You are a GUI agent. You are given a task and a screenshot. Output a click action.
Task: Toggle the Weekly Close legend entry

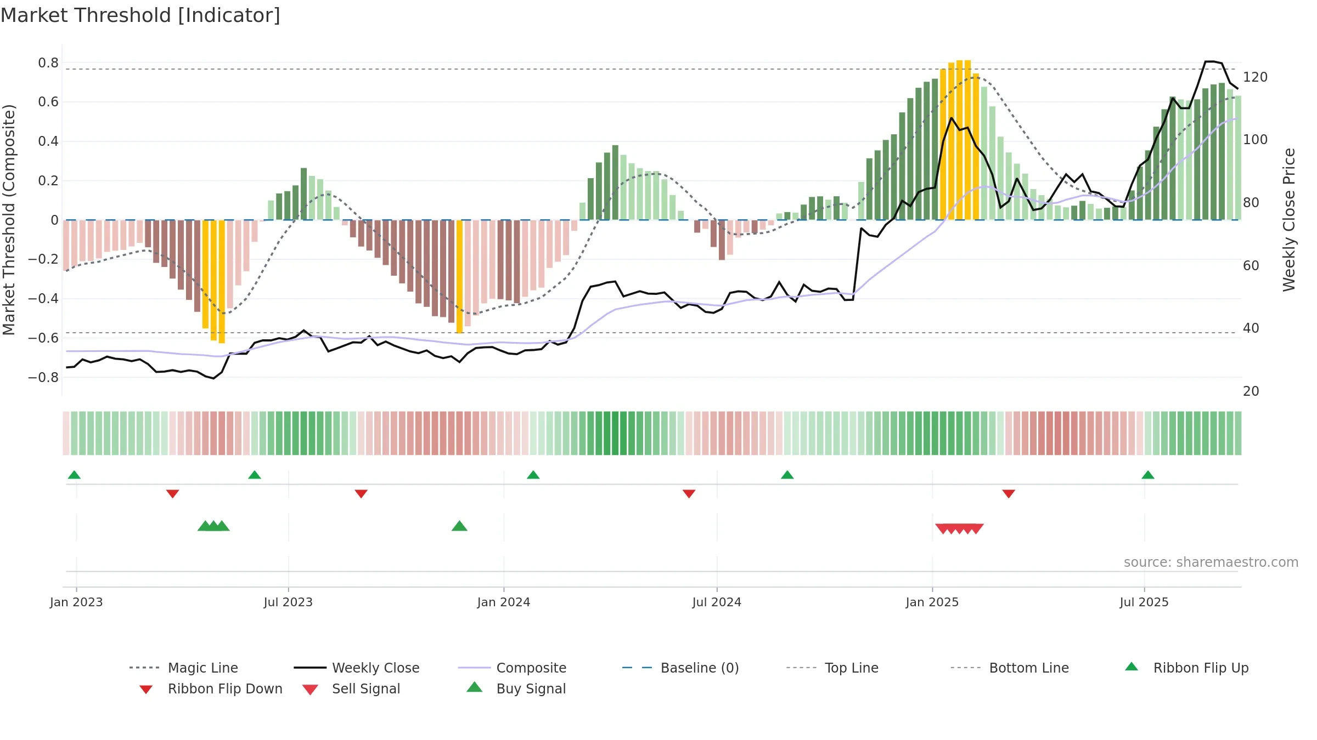click(356, 668)
